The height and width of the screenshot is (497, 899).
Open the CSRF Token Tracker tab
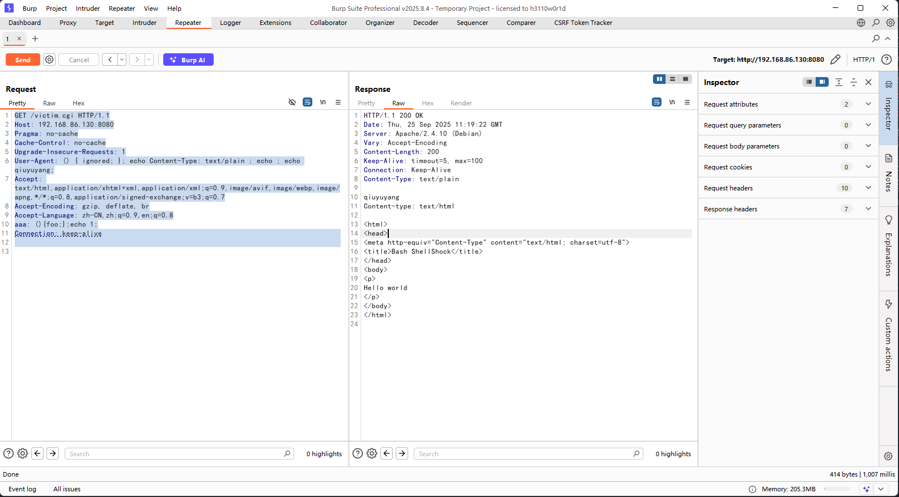coord(583,23)
